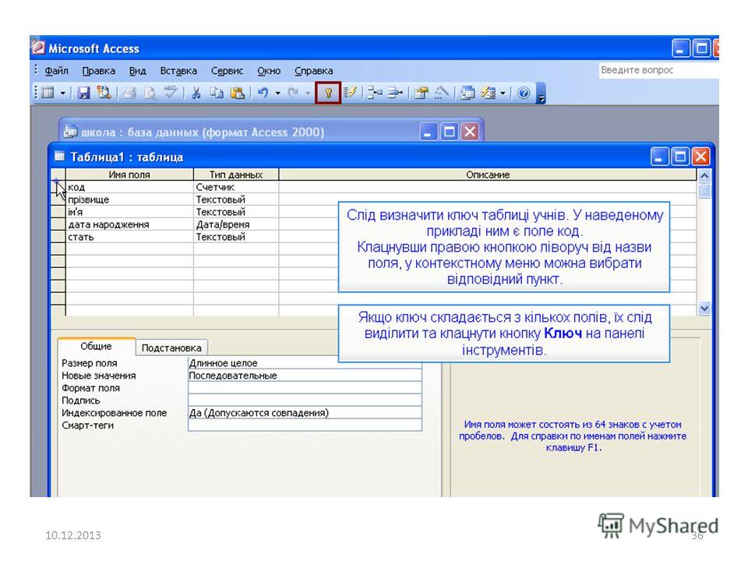Click the Indexes lightning icon

(350, 93)
